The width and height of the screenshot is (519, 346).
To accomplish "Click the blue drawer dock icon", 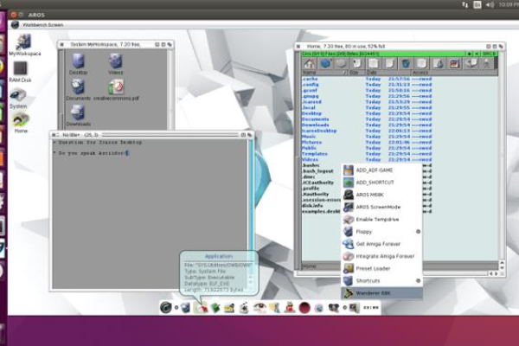I will 185,308.
